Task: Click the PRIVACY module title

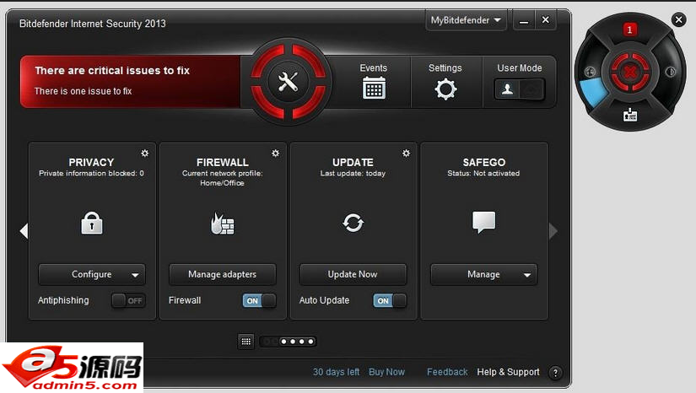Action: (91, 163)
